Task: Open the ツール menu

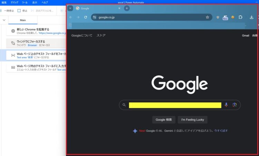Action: point(25,2)
